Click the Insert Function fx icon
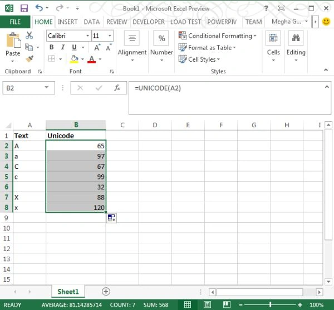The width and height of the screenshot is (334, 310). (117, 88)
